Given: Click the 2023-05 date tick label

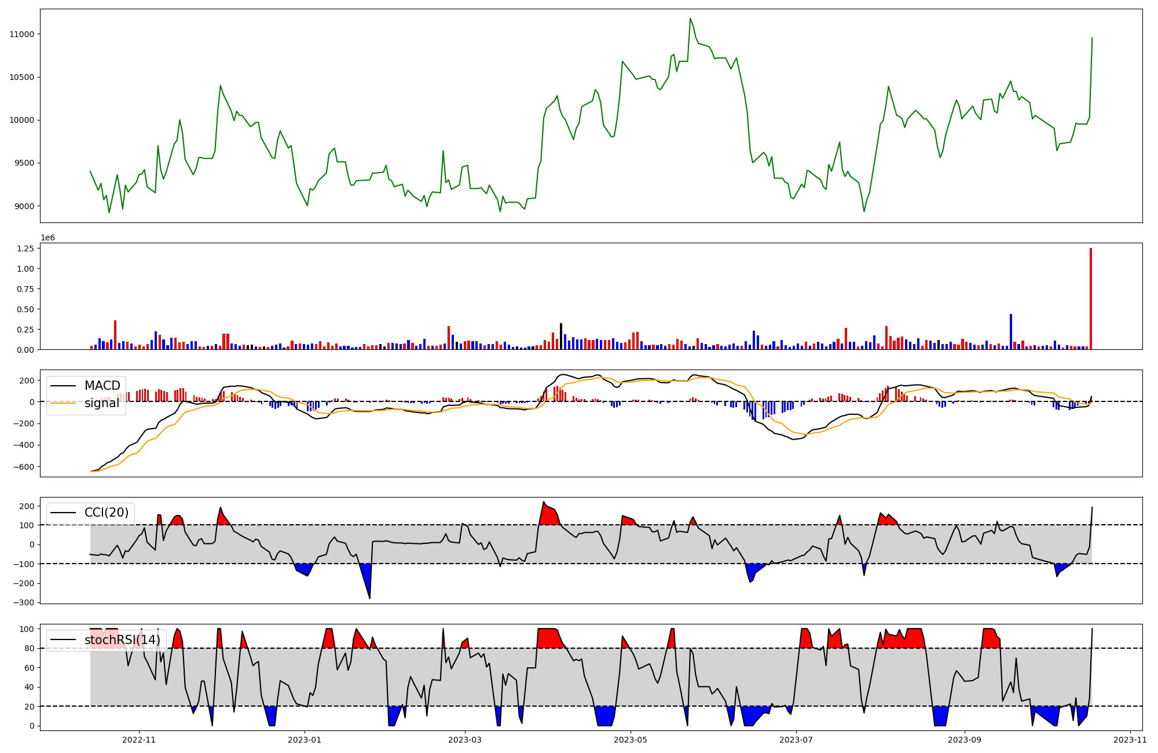Looking at the screenshot, I should [631, 740].
